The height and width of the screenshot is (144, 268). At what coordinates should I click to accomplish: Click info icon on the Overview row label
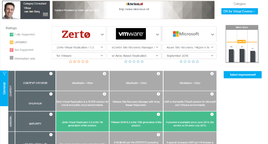51,94
